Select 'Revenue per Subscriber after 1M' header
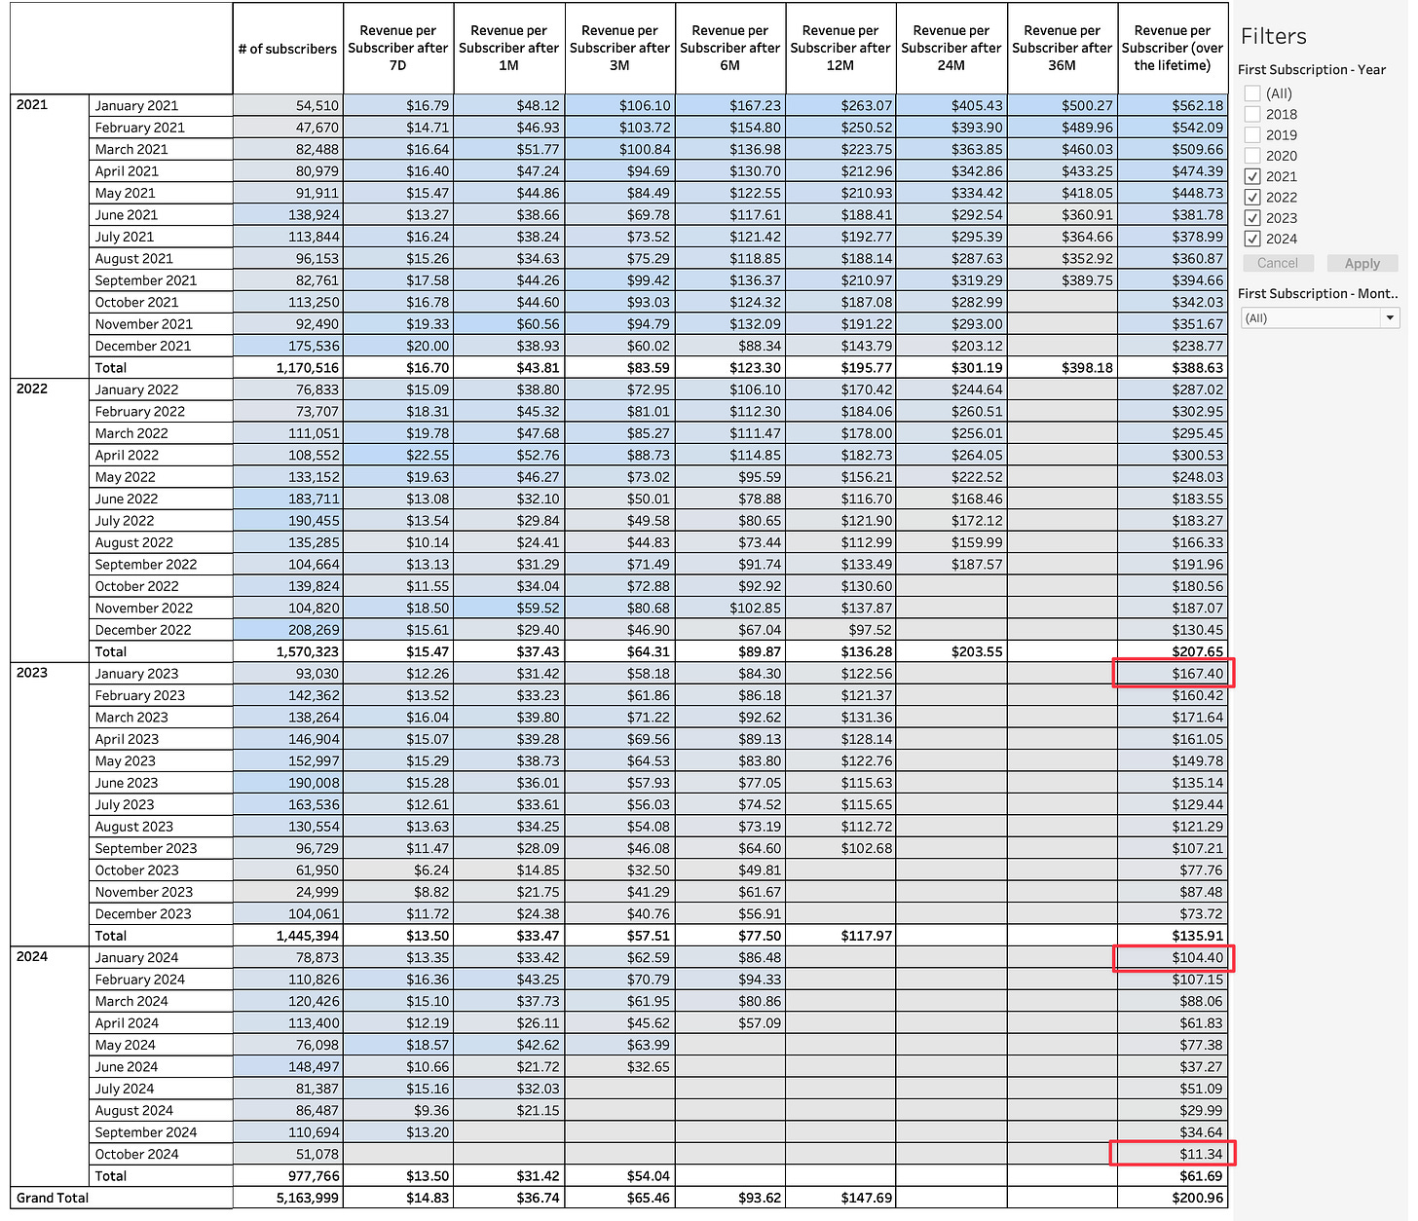1418x1221 pixels. point(508,49)
